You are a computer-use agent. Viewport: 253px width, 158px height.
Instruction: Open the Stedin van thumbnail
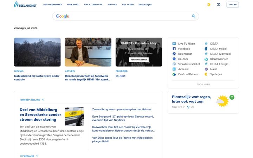[74, 117]
